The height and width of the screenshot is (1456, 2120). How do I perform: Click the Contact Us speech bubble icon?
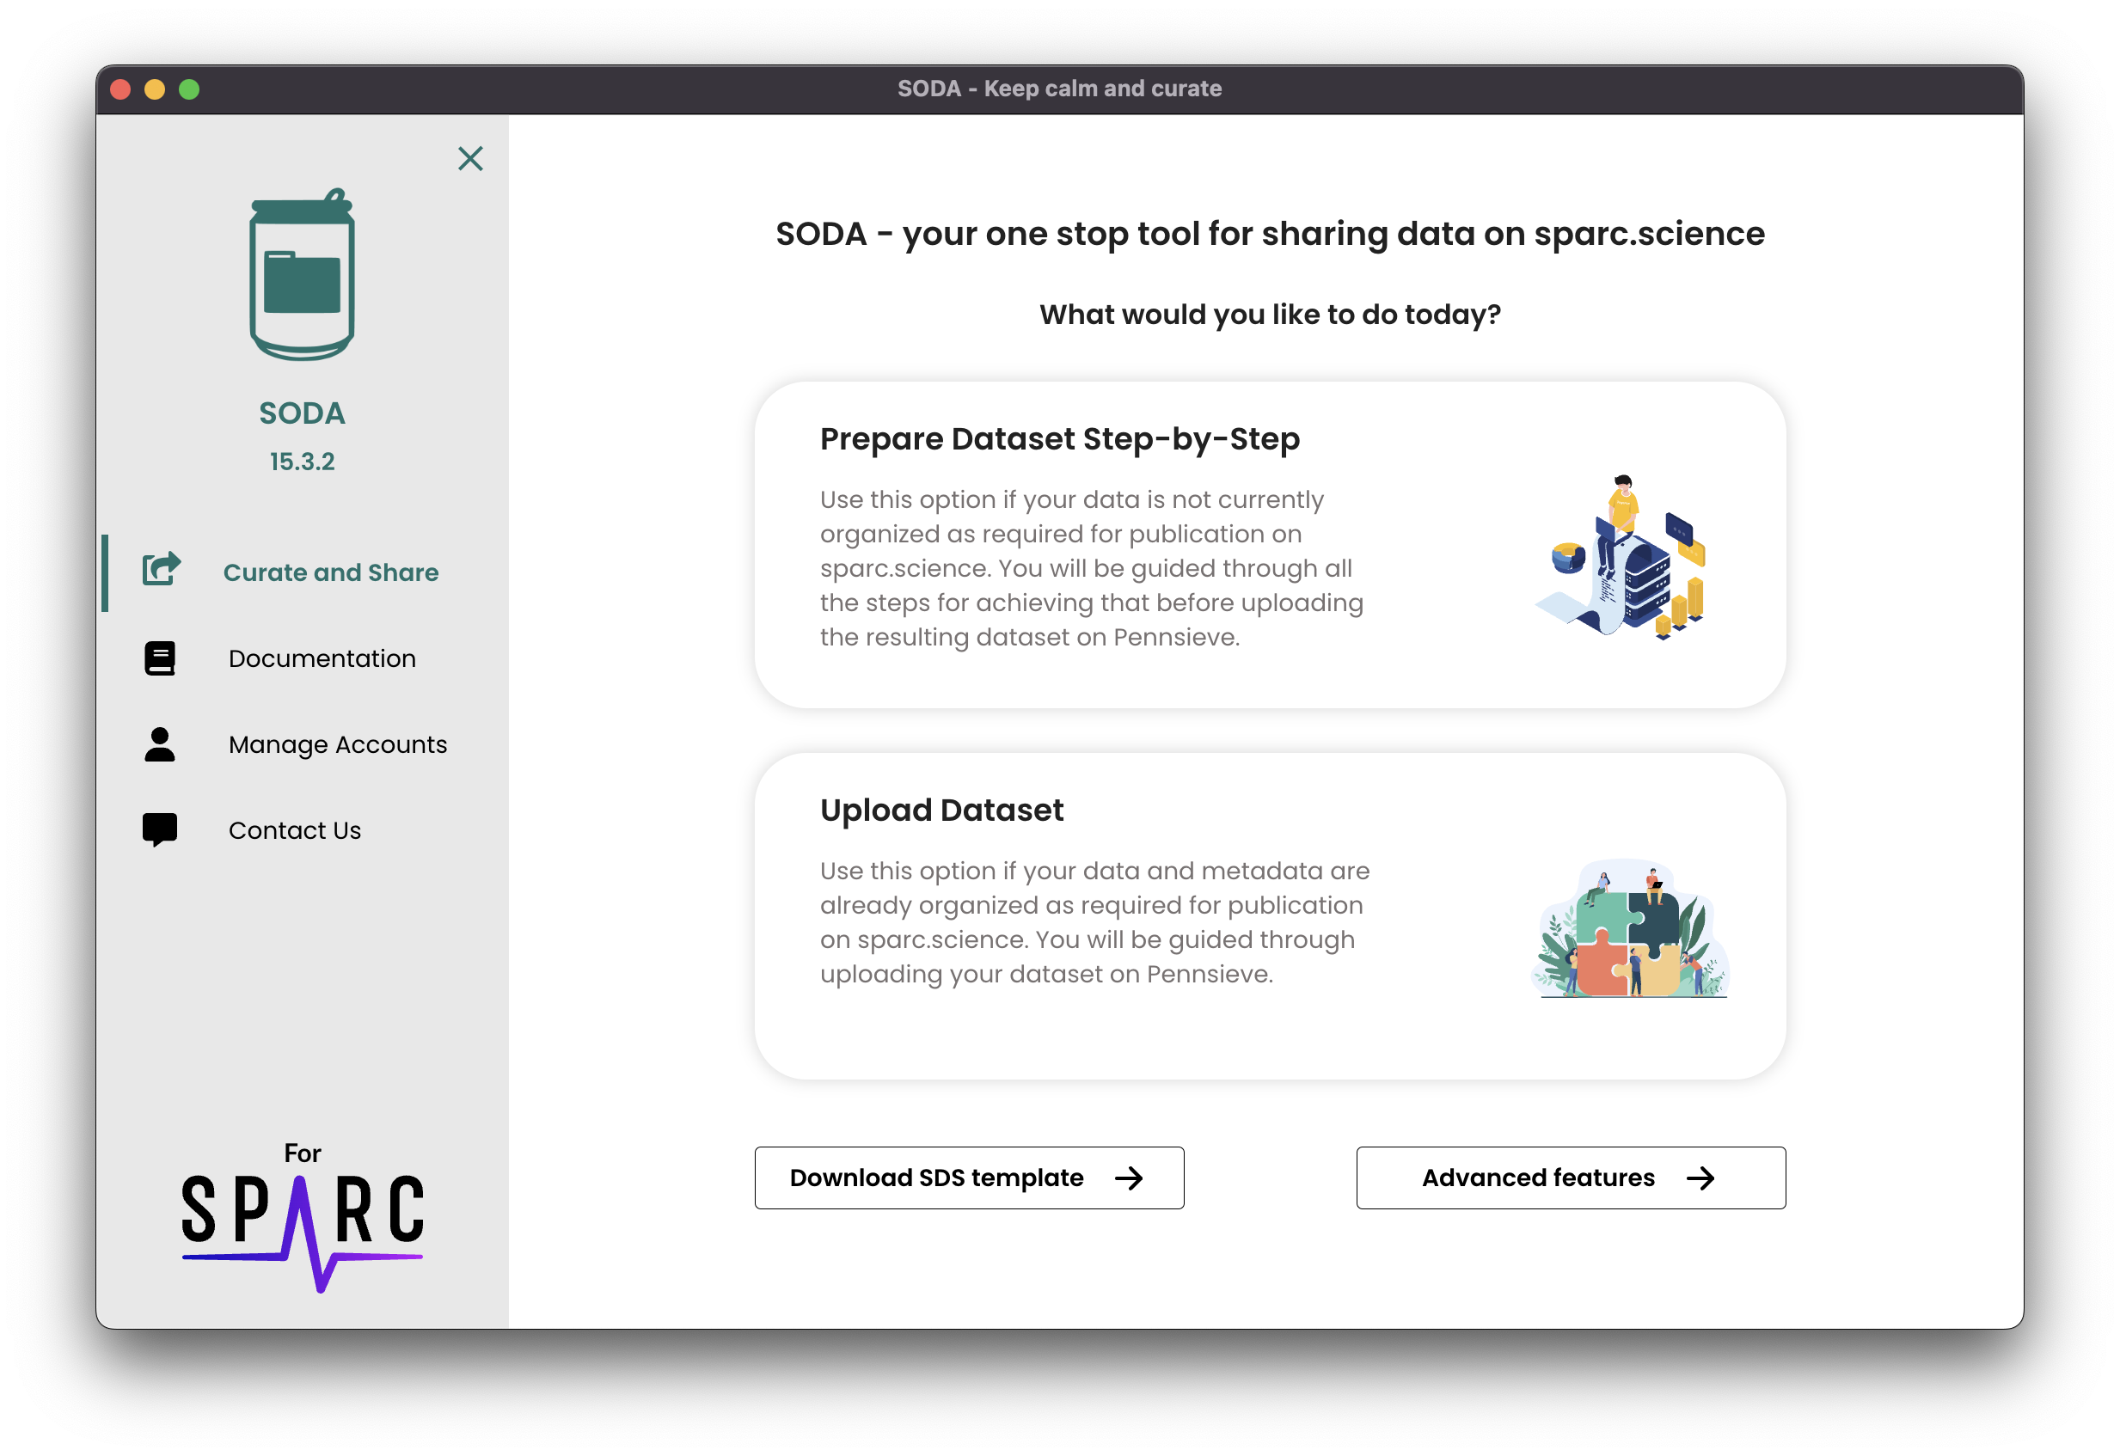coord(160,829)
